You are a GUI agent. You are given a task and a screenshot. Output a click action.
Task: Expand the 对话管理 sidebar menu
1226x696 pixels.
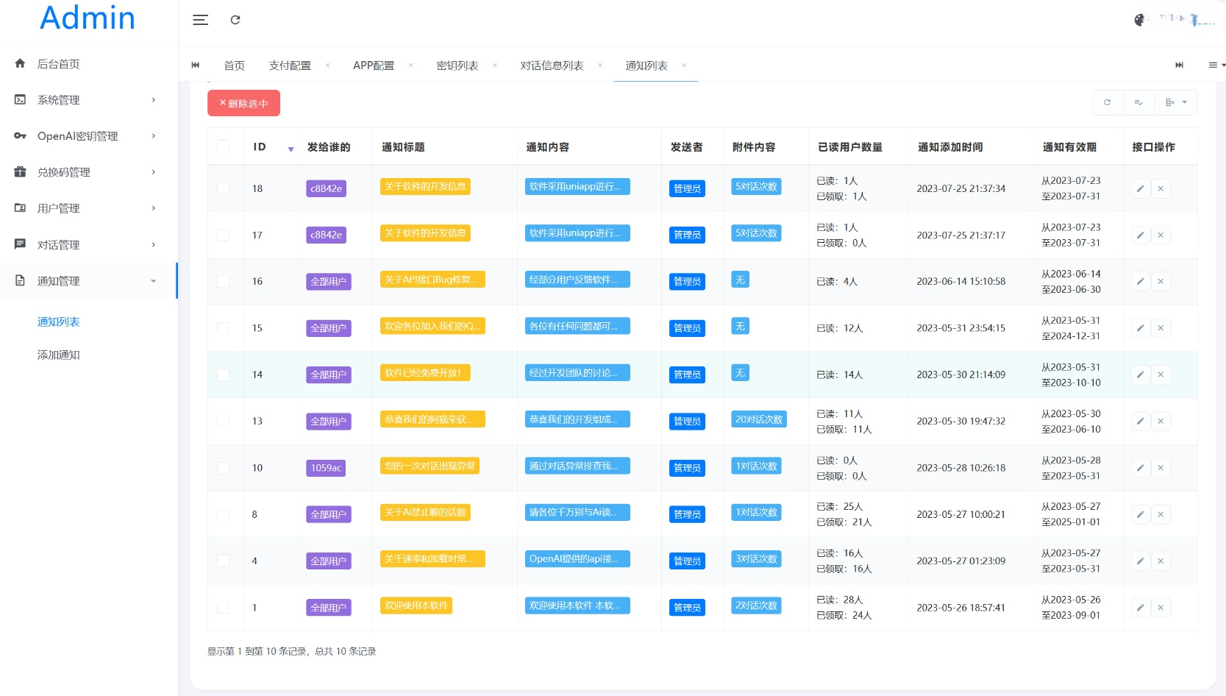pos(88,245)
